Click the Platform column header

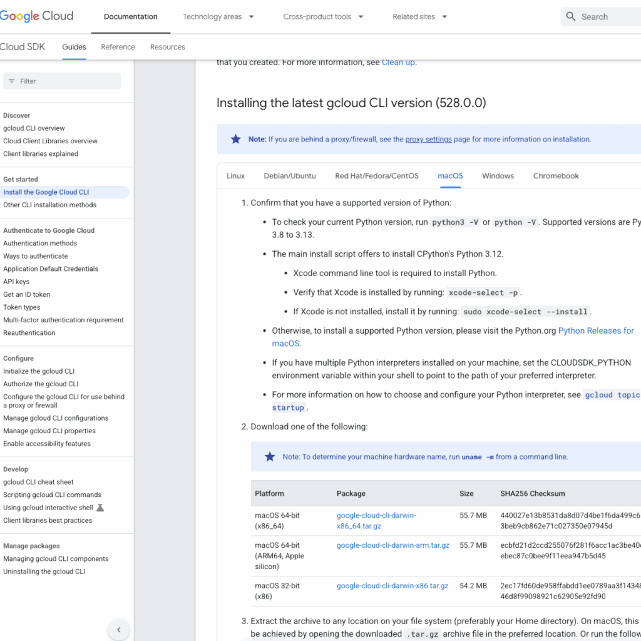pyautogui.click(x=269, y=493)
